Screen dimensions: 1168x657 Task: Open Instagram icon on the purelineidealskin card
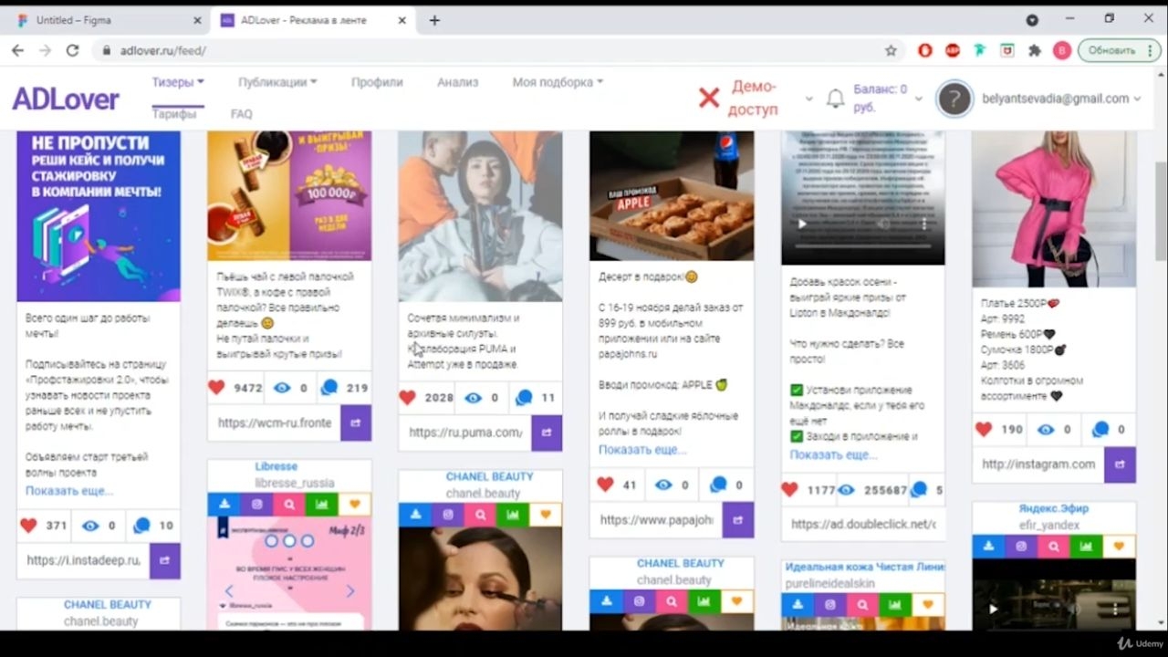tap(830, 604)
